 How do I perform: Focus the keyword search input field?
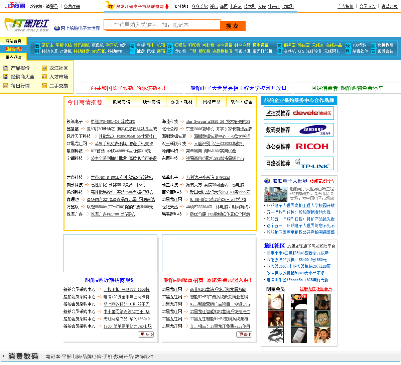coord(162,25)
